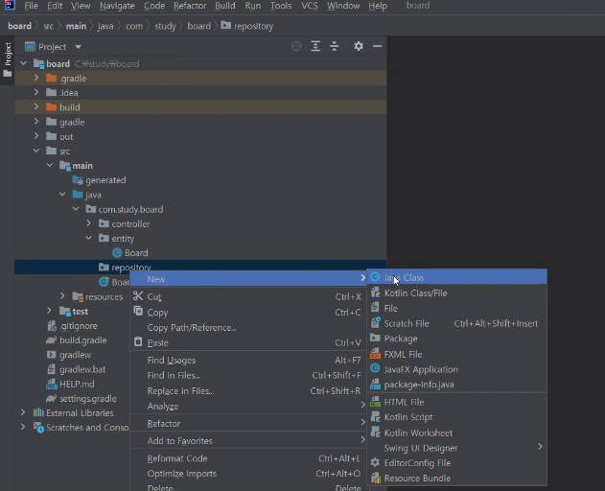Select the generated folder
This screenshot has height=491, width=605.
point(105,180)
